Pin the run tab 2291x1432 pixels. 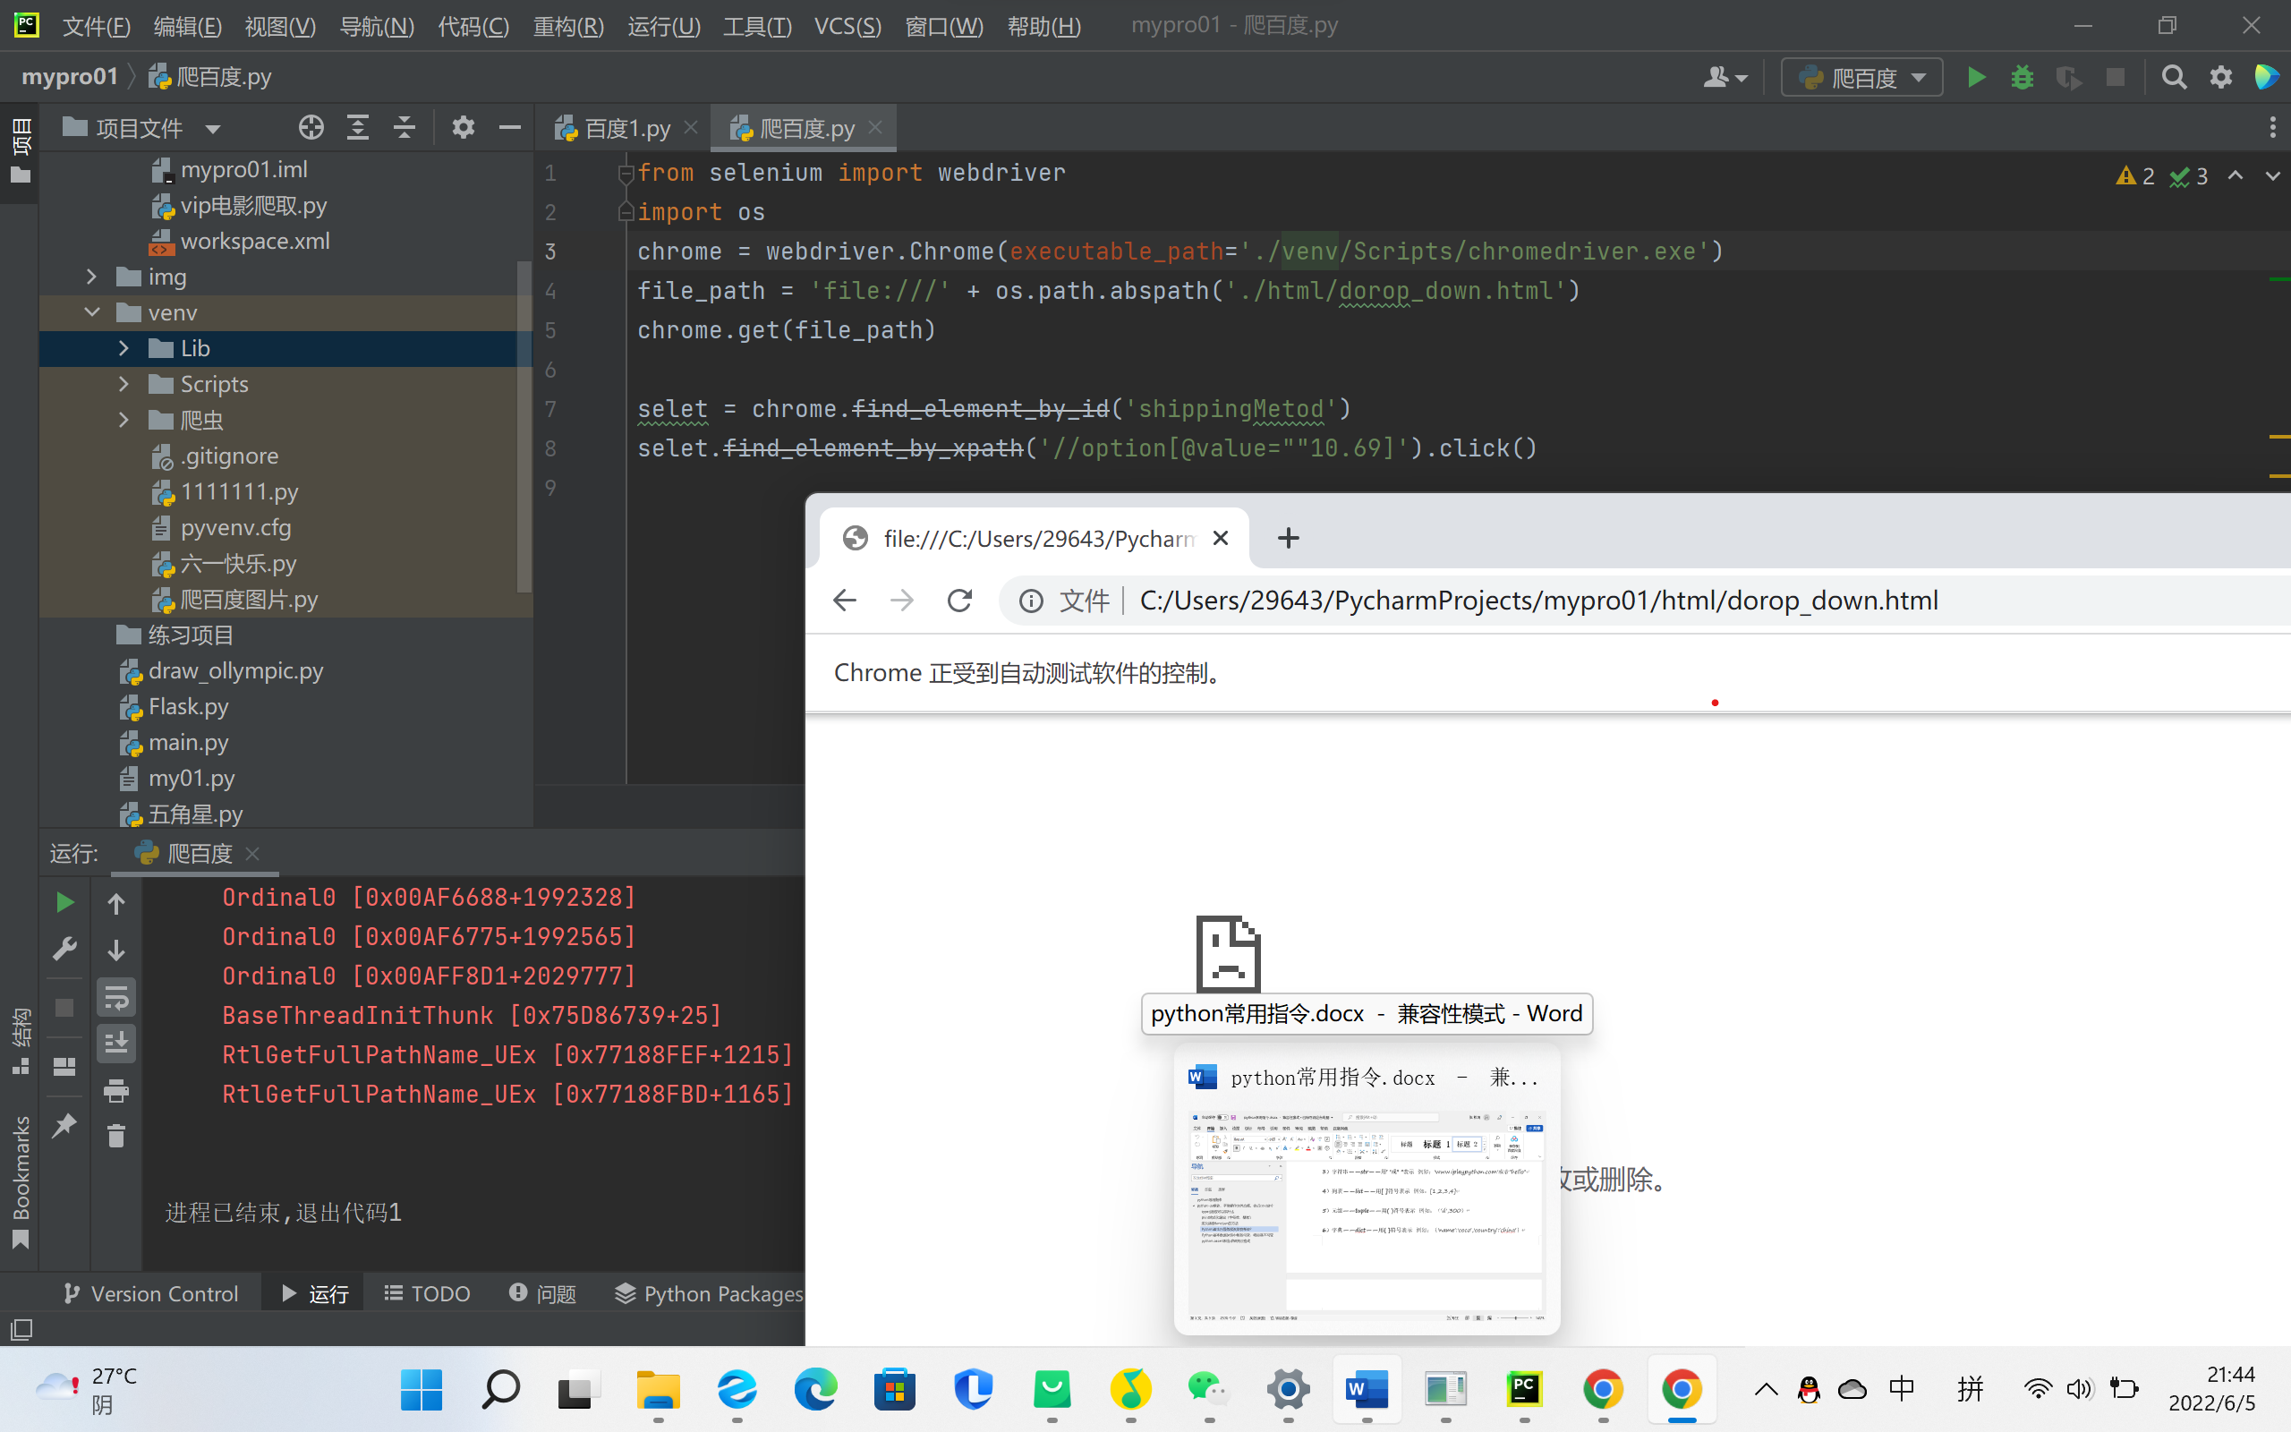[x=64, y=1125]
